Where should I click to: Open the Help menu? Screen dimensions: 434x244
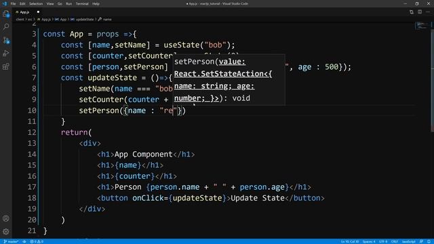(96, 3)
